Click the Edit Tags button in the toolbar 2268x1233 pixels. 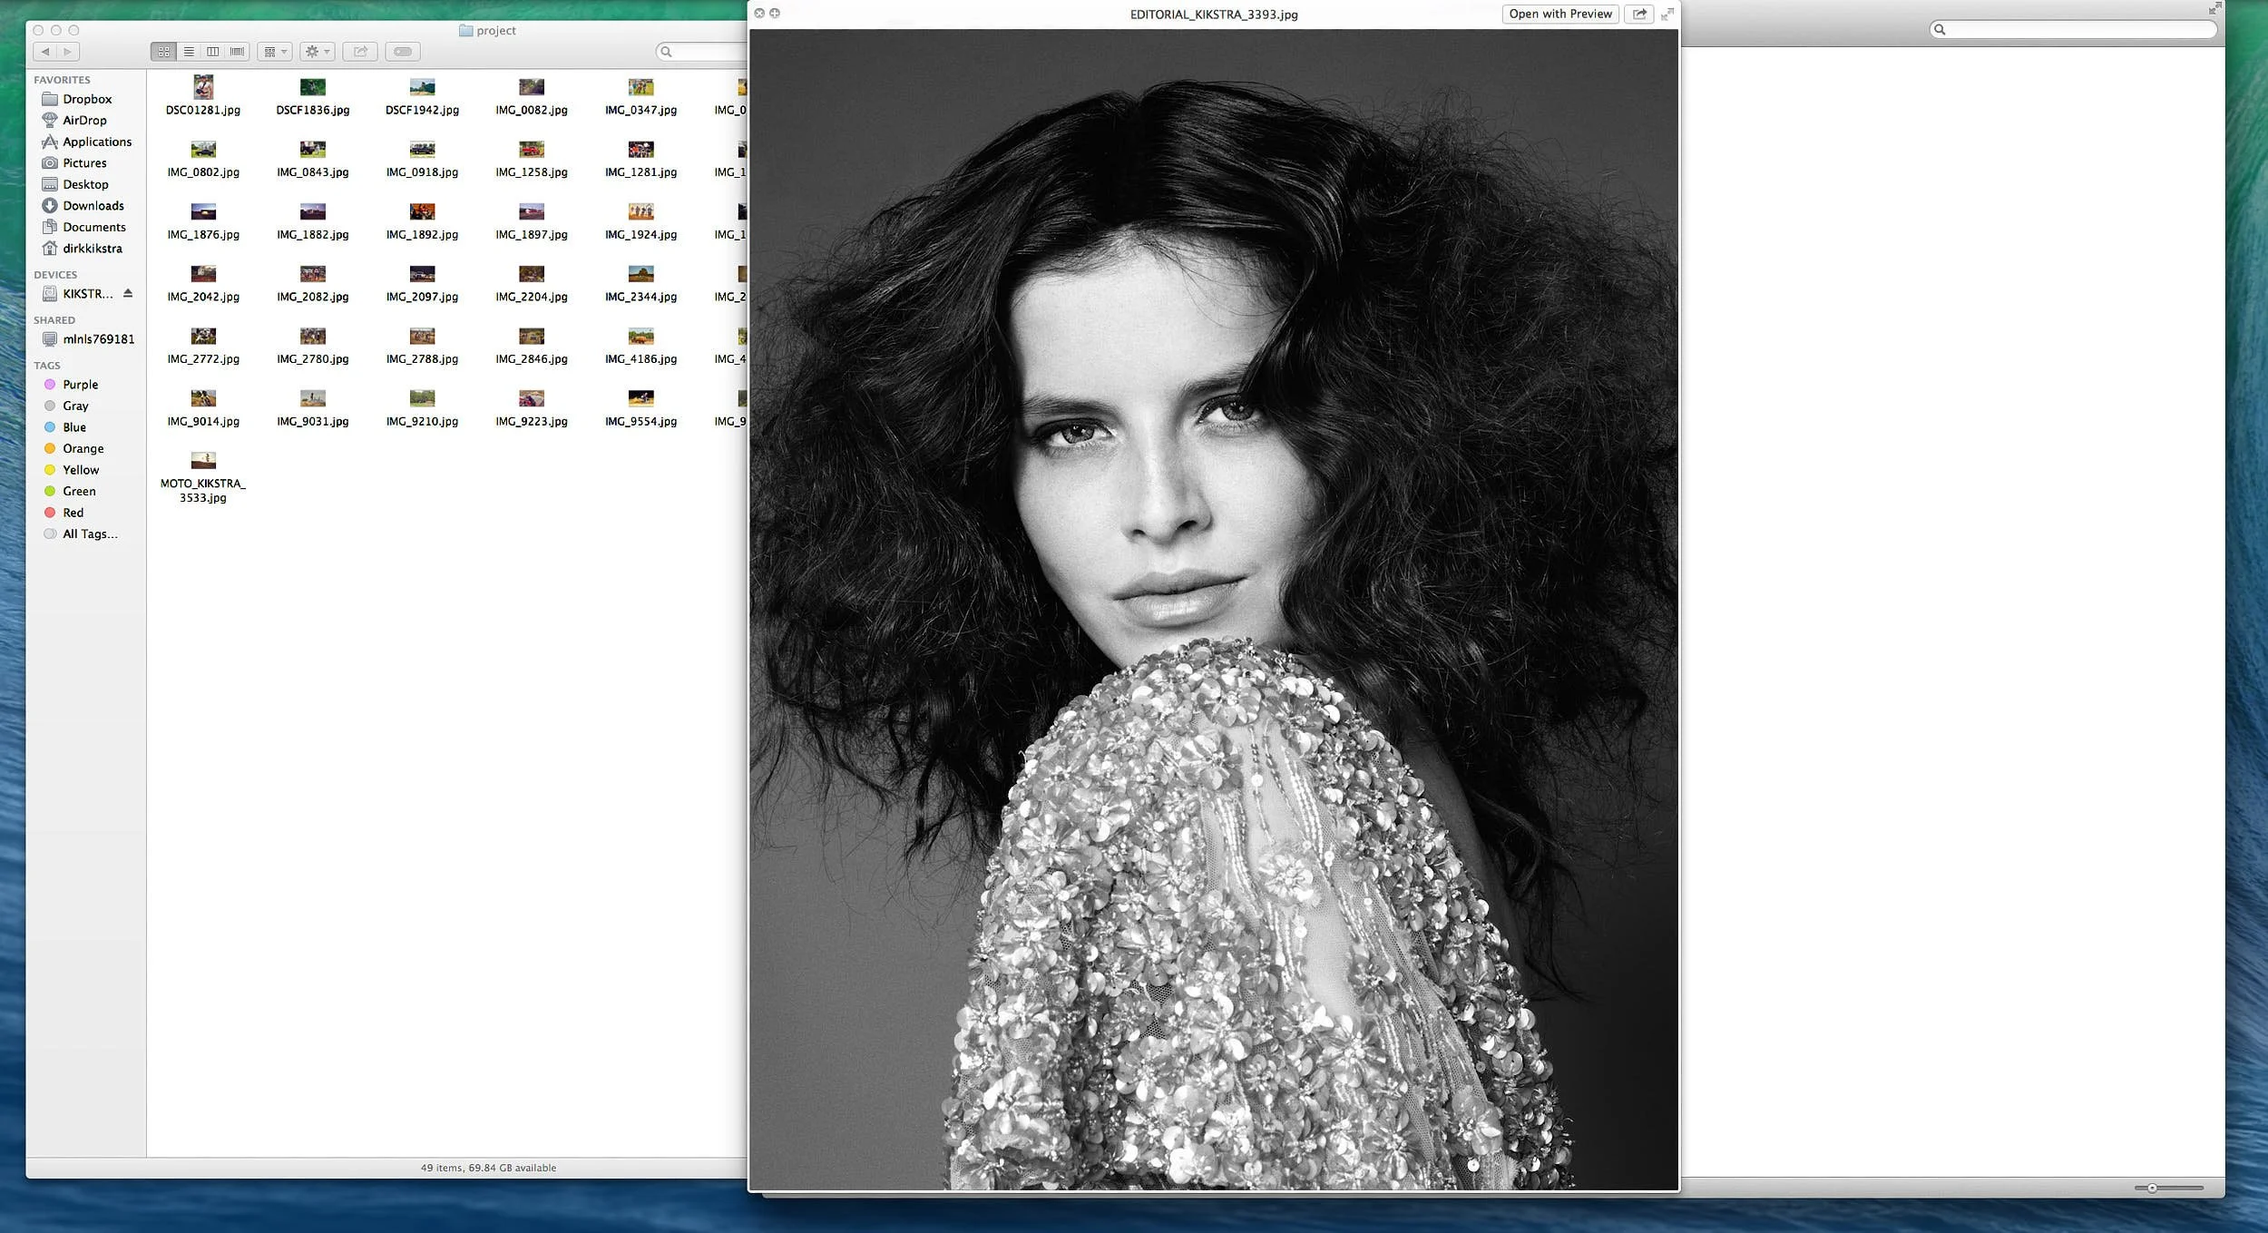[402, 52]
